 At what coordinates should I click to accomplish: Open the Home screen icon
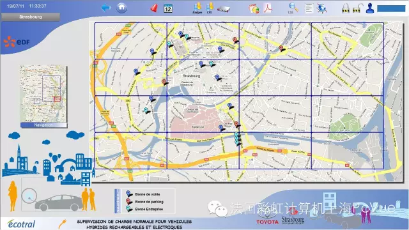[121, 8]
